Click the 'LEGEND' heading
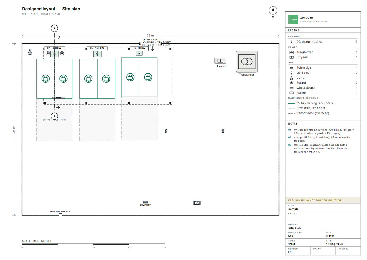This screenshot has height=260, width=367. 294,30
